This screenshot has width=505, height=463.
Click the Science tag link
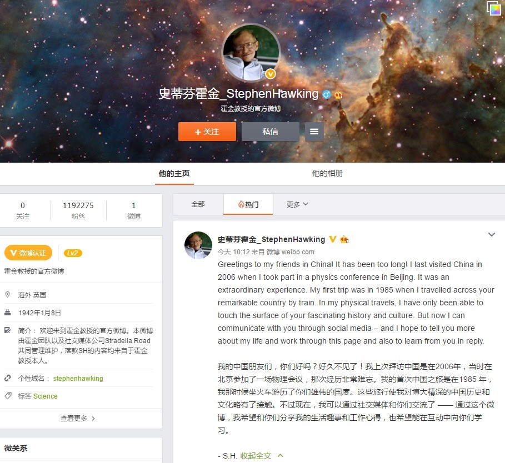(x=46, y=396)
